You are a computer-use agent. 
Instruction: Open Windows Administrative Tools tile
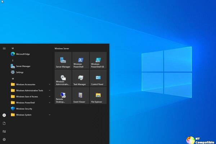pos(63,78)
